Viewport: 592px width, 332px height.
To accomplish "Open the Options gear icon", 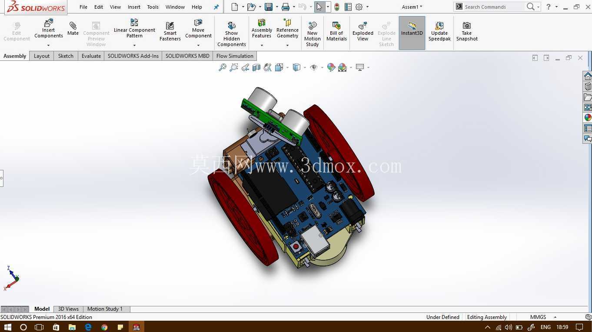I will pyautogui.click(x=359, y=7).
